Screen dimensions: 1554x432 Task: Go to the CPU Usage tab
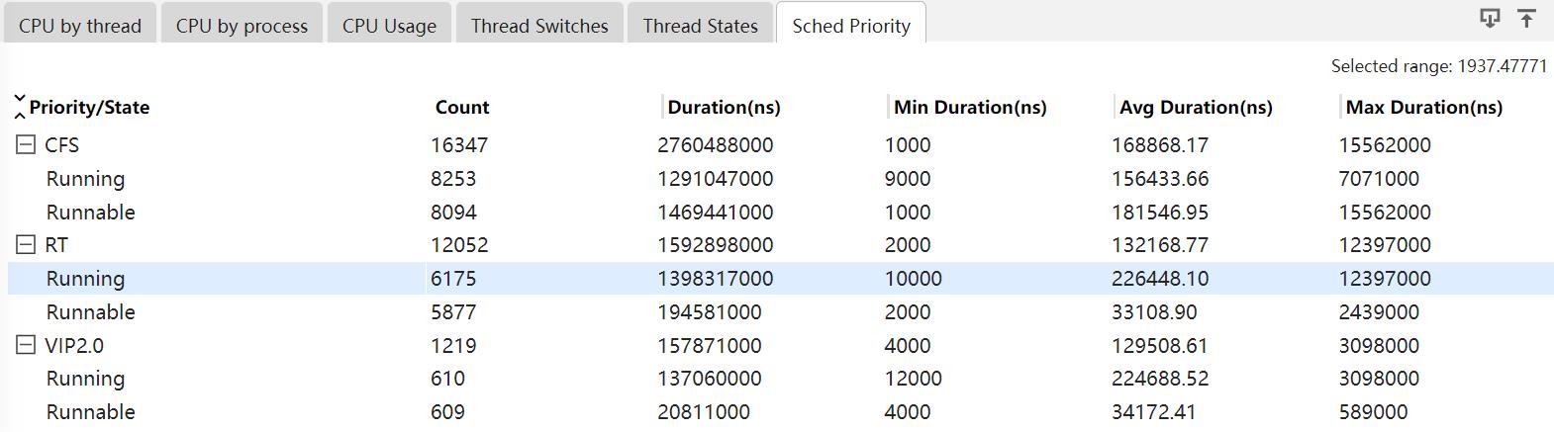pyautogui.click(x=389, y=26)
